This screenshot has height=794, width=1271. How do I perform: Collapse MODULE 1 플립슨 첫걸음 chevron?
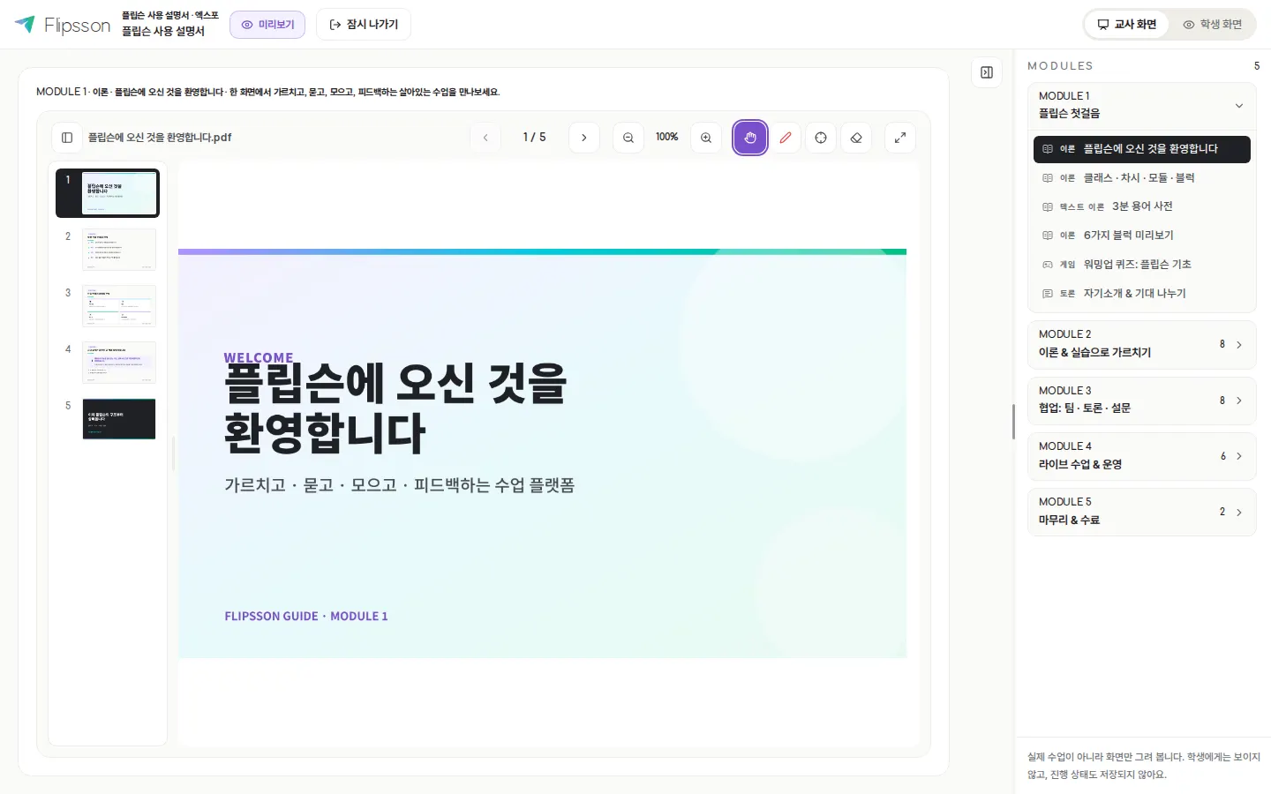1239,106
